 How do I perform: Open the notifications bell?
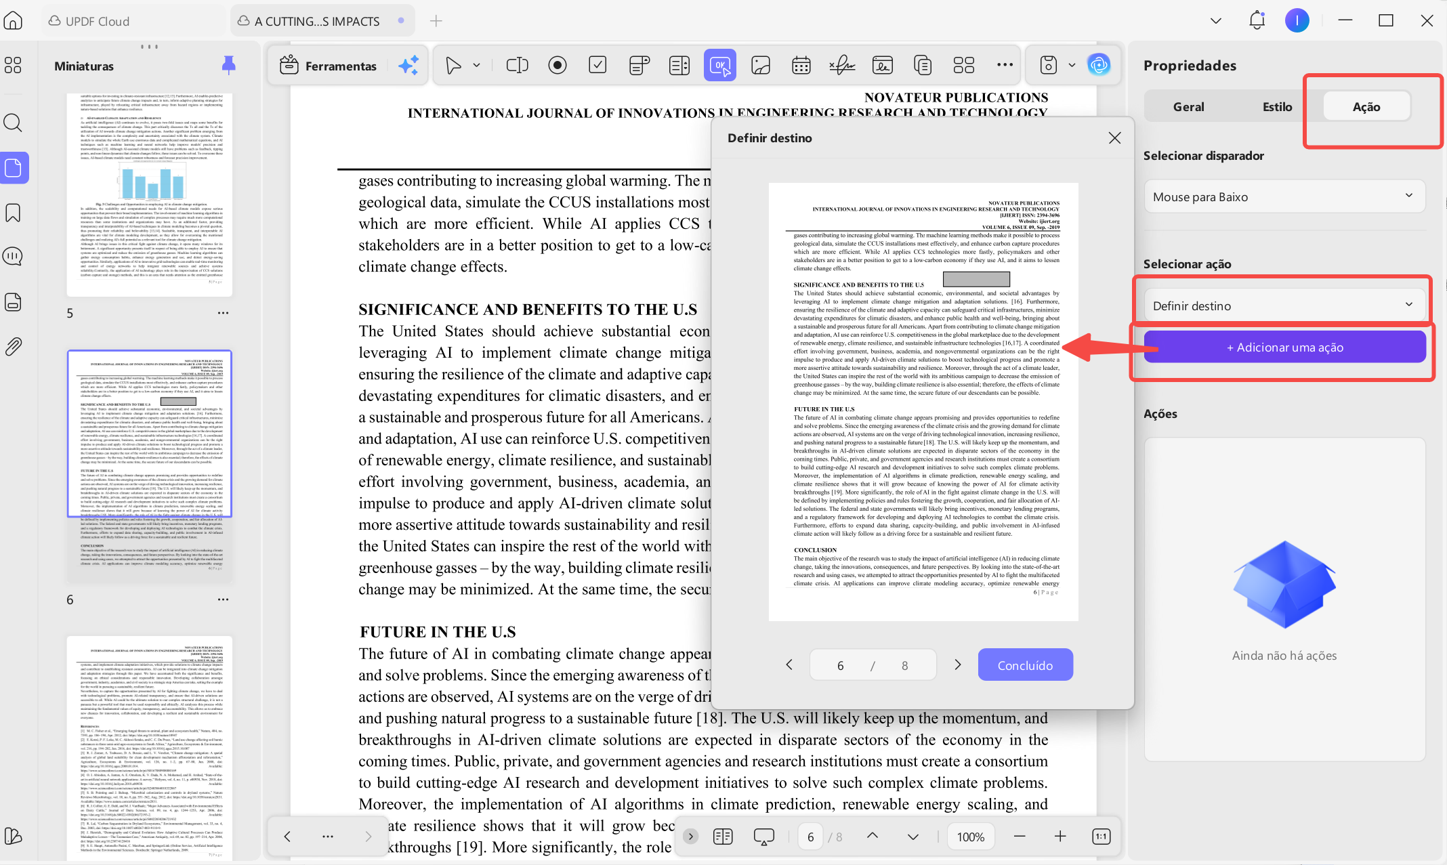click(x=1257, y=20)
